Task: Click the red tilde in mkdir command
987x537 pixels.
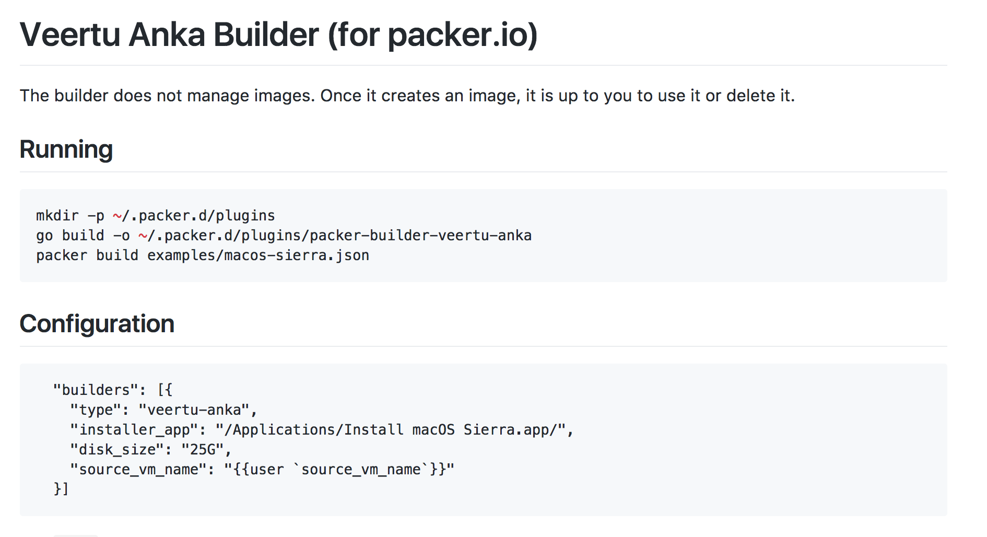Action: [117, 215]
